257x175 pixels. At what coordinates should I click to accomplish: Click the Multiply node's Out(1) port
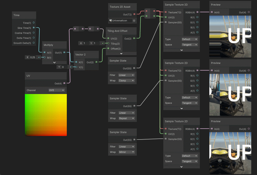coord(64,52)
